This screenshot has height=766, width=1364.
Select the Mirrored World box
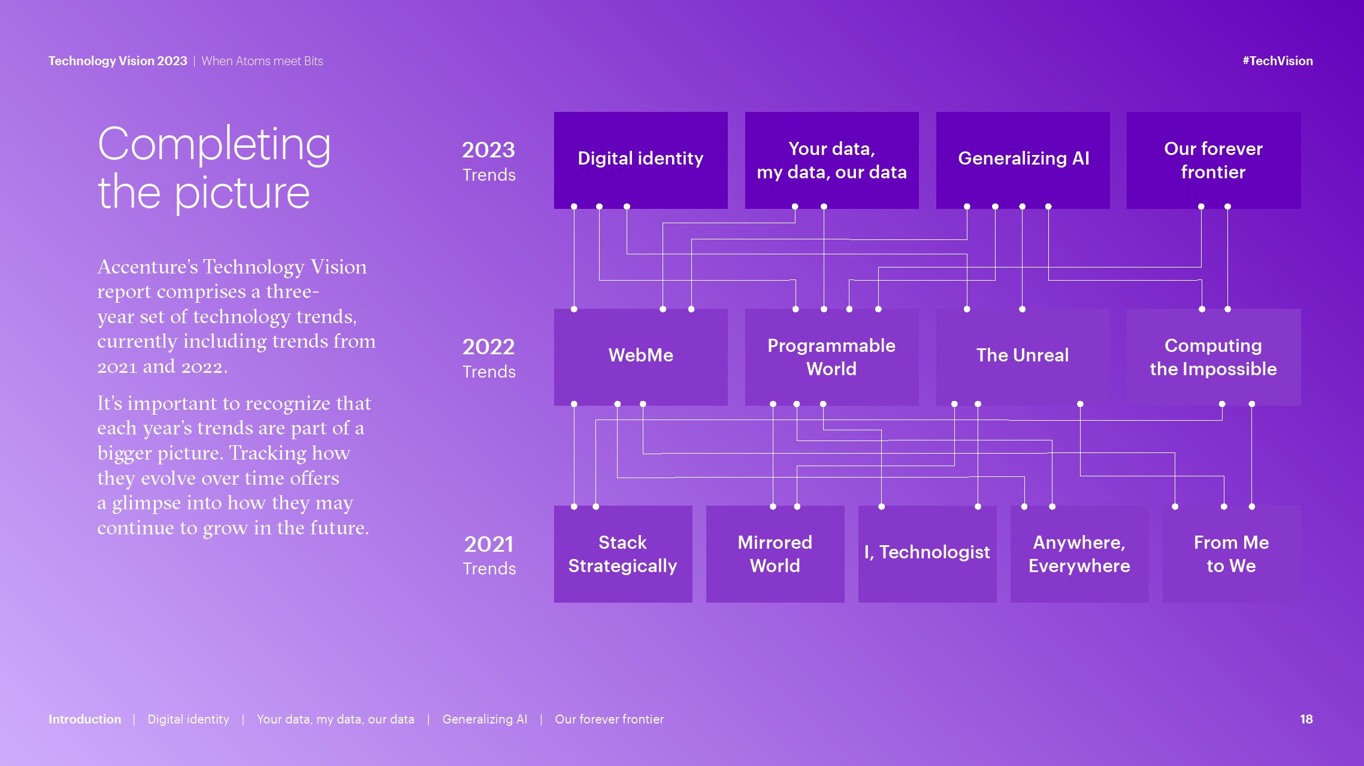(x=775, y=554)
